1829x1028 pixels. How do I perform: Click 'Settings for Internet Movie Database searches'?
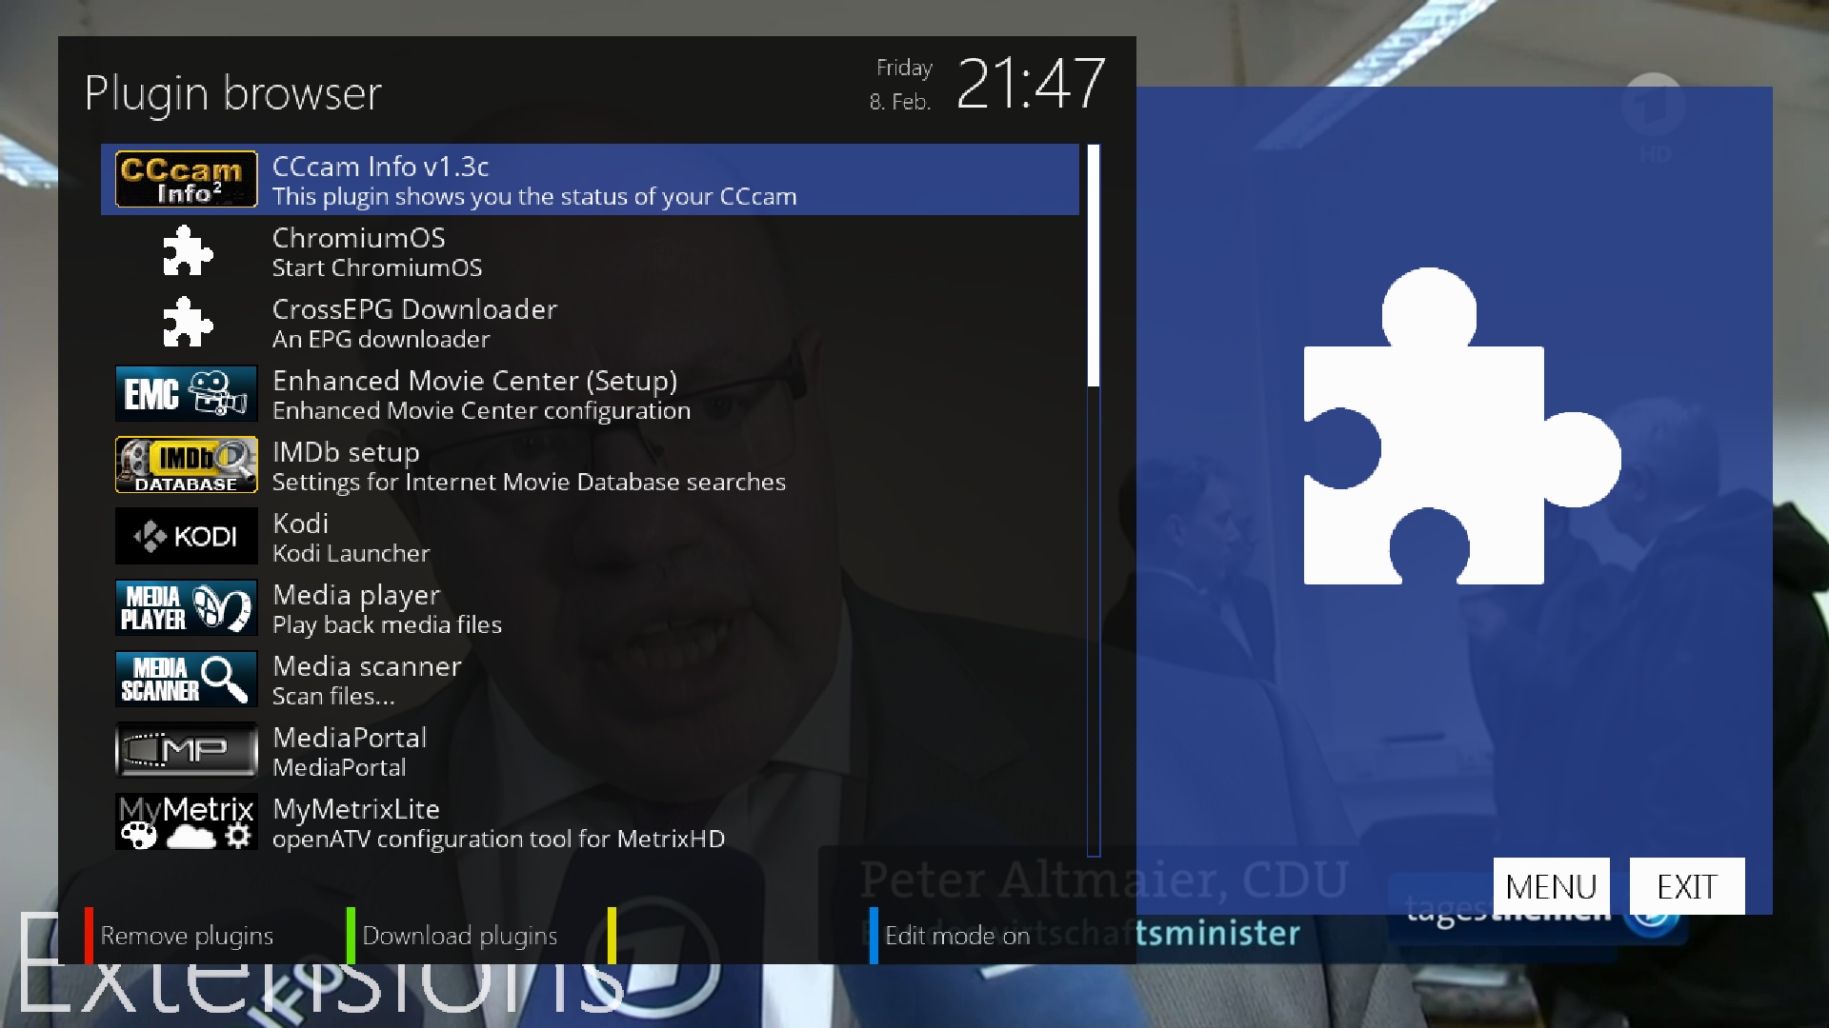(529, 482)
